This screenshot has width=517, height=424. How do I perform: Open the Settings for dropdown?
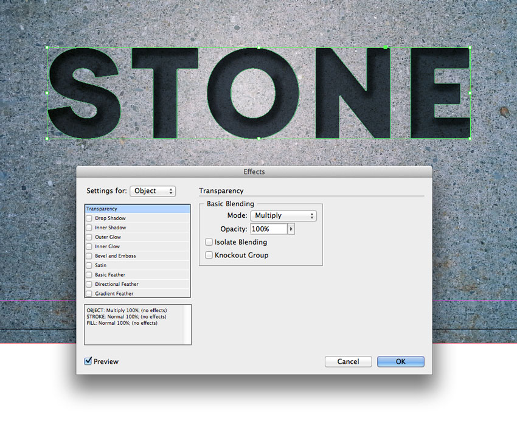(153, 191)
